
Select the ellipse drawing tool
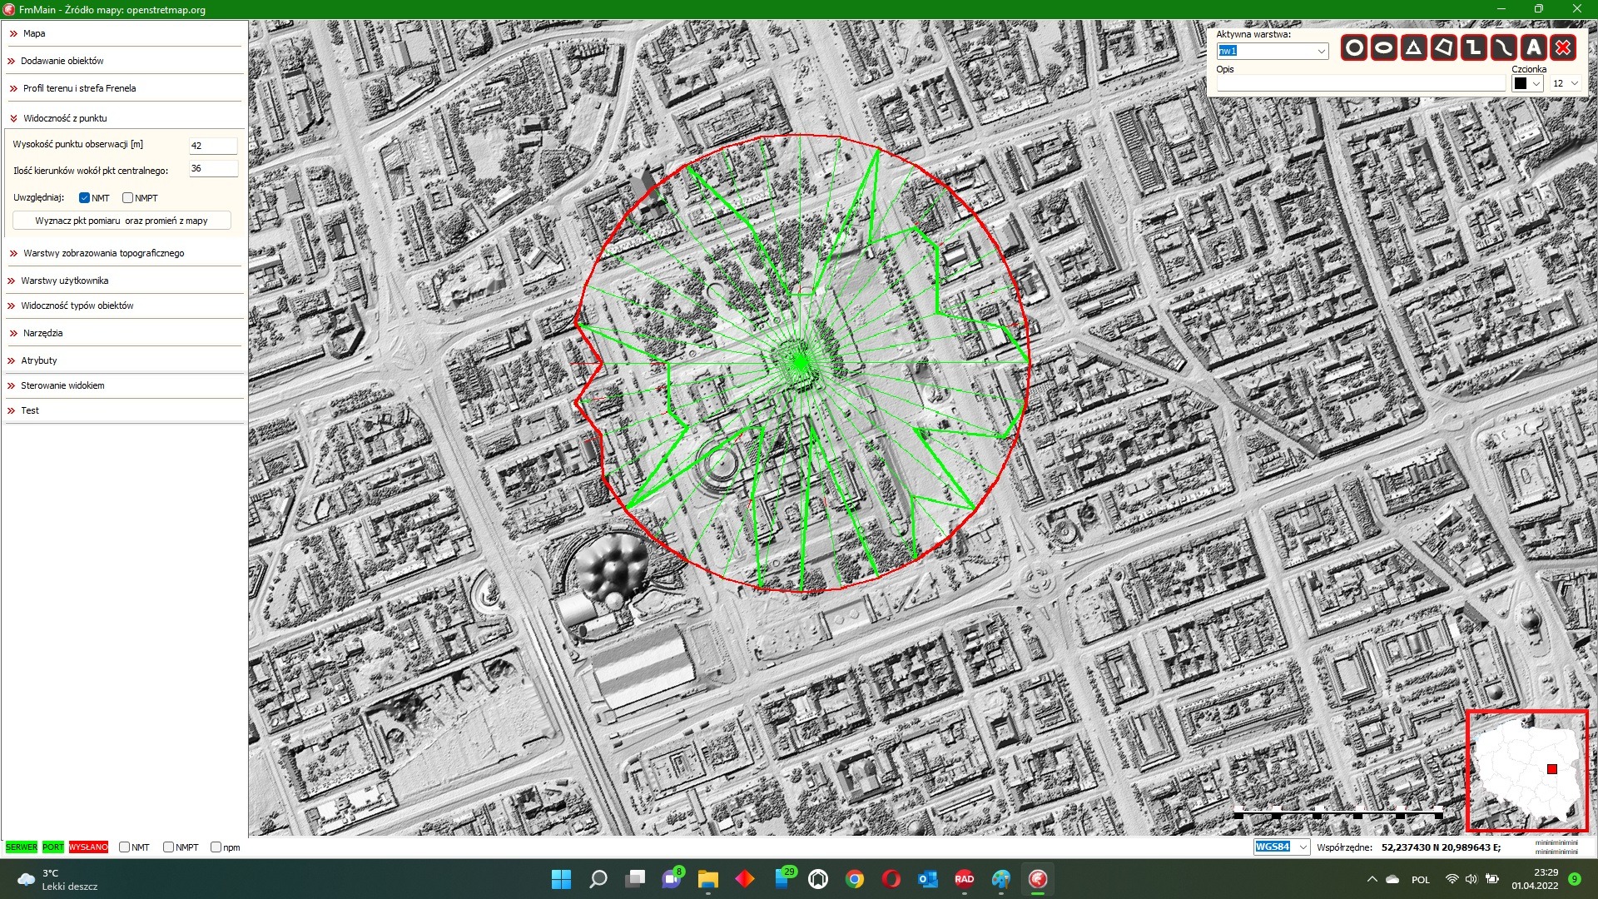[1383, 48]
